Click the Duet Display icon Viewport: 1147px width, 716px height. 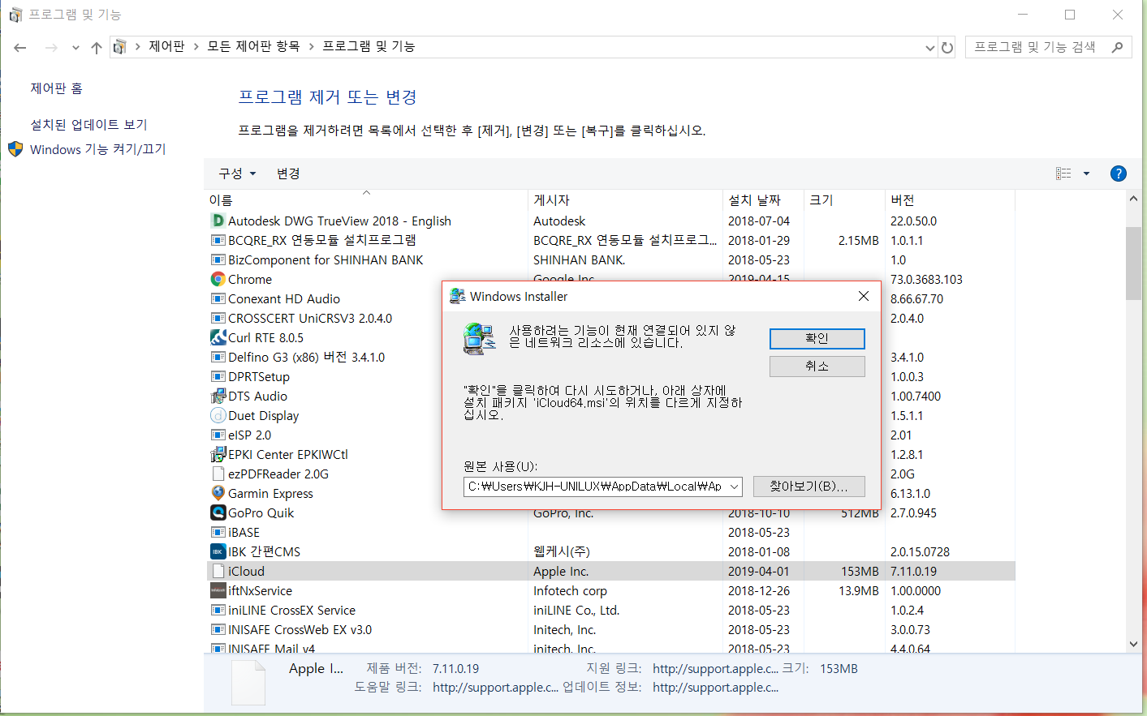point(218,415)
